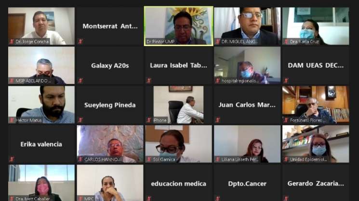Screen dimensions: 359x201
Task: Select the Unidad Epidemiol... video tile
Action: pos(316,144)
